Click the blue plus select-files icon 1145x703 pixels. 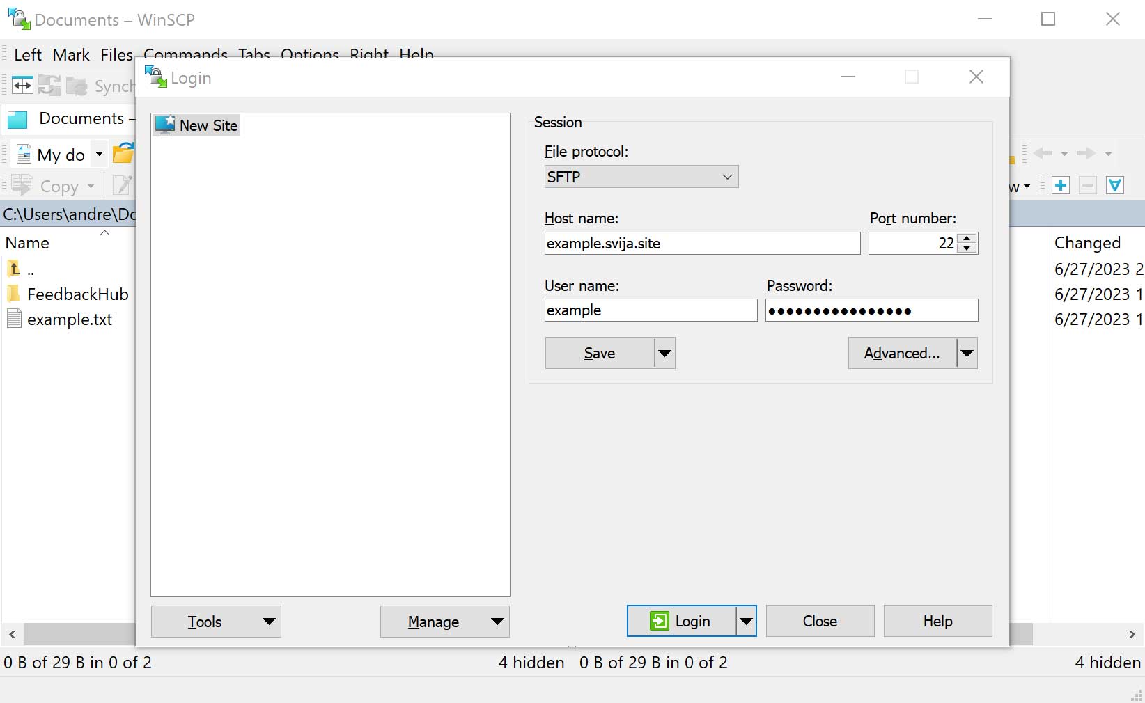pos(1060,186)
